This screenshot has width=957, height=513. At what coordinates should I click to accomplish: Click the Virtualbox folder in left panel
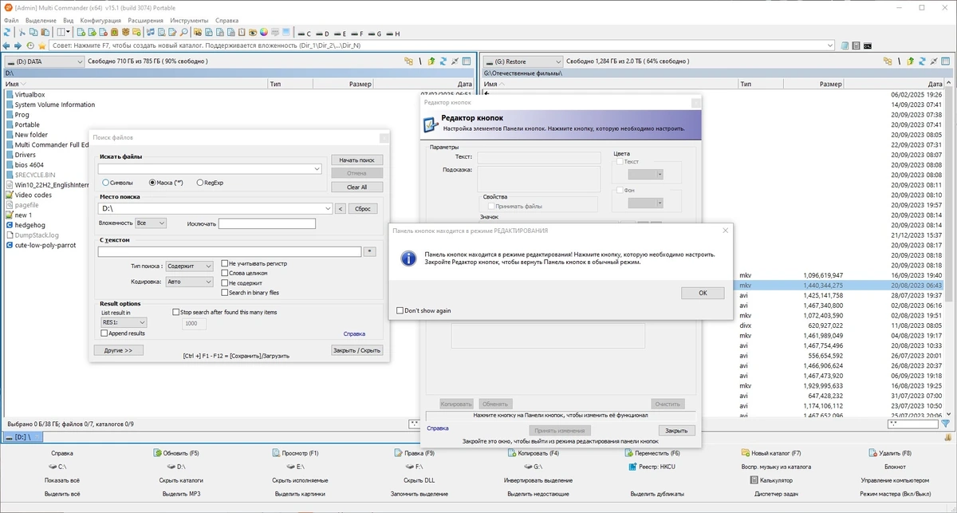[30, 94]
